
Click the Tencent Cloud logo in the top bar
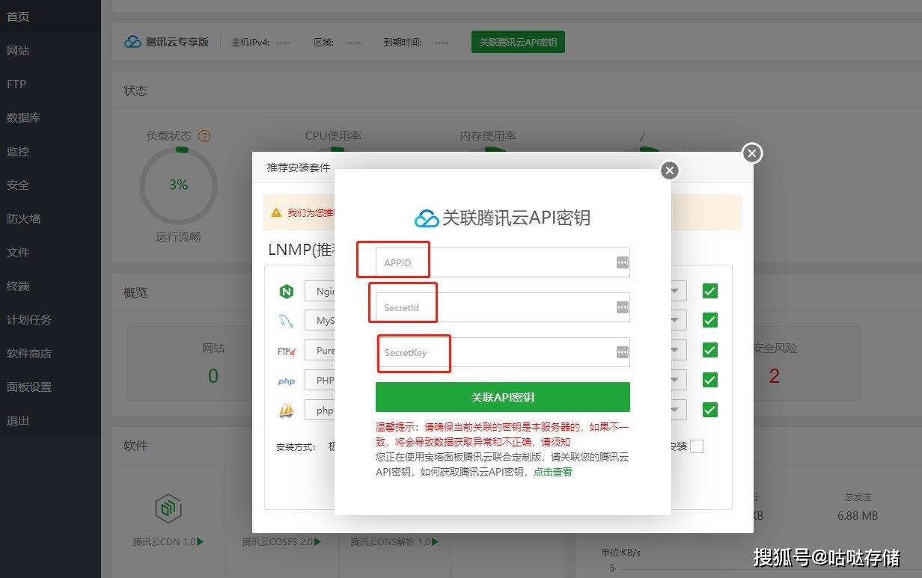pos(132,42)
